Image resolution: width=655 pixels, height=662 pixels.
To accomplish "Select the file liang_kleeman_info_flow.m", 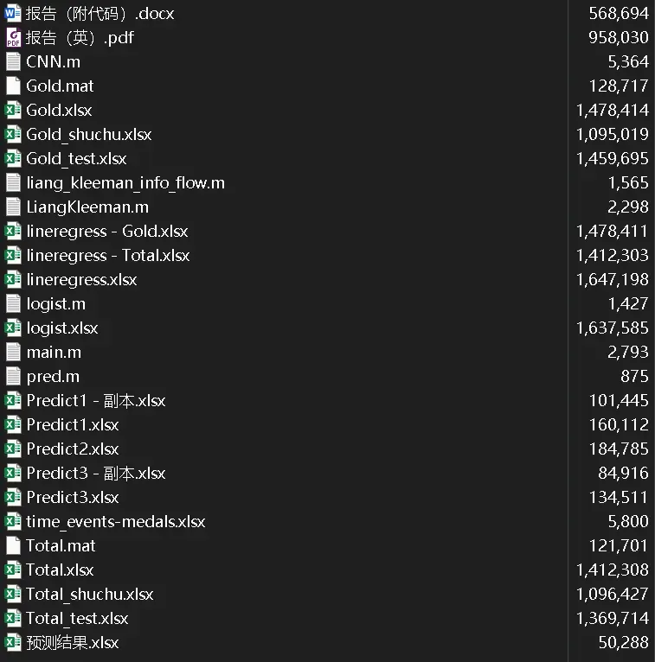I will 125,182.
